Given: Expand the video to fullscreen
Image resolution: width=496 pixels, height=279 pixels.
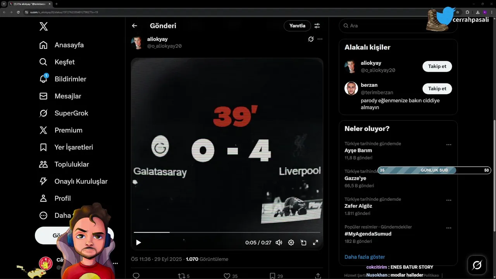Looking at the screenshot, I should click(315, 243).
